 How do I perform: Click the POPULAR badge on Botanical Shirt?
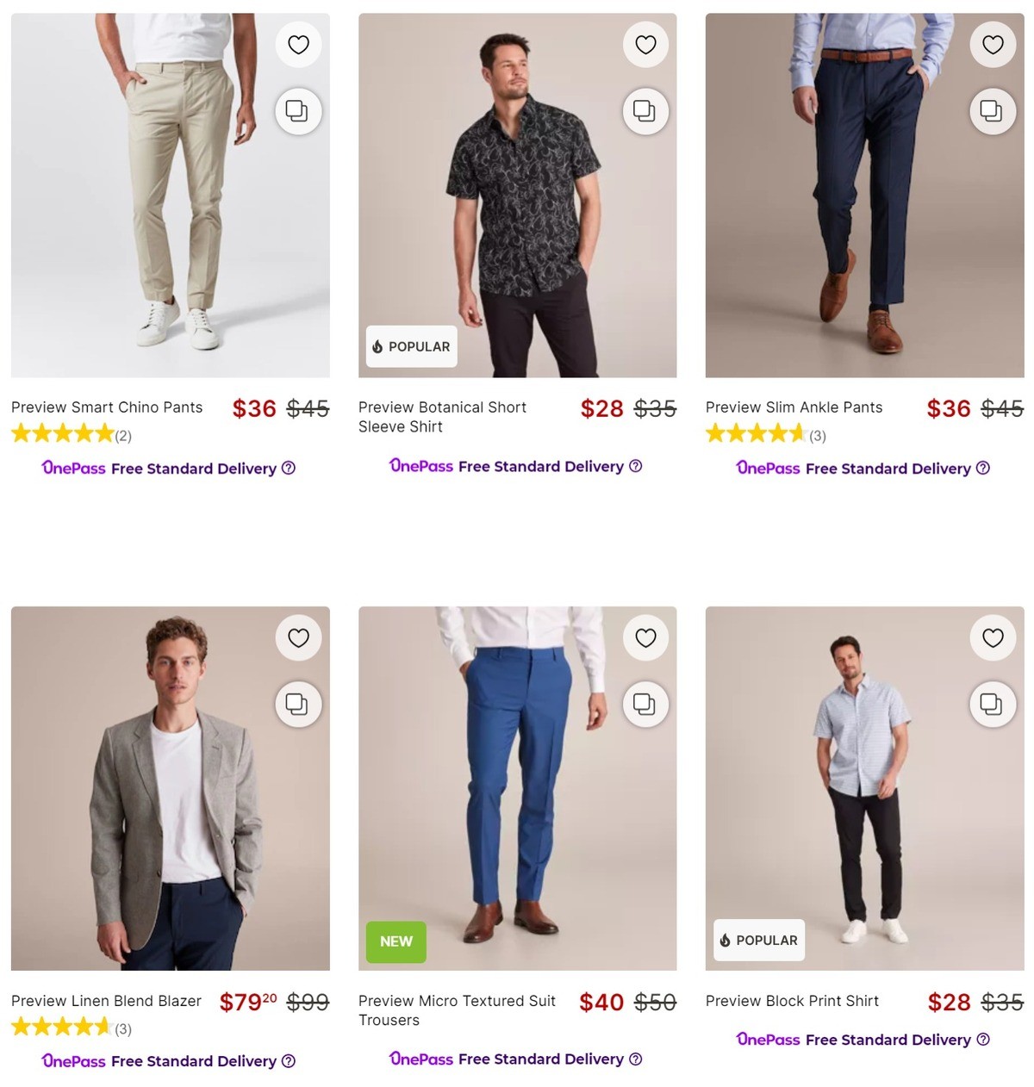pos(411,346)
